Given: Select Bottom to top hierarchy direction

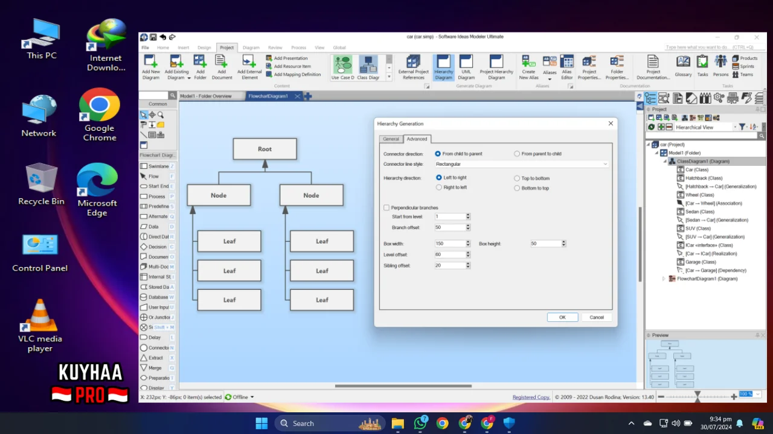Looking at the screenshot, I should click(517, 188).
